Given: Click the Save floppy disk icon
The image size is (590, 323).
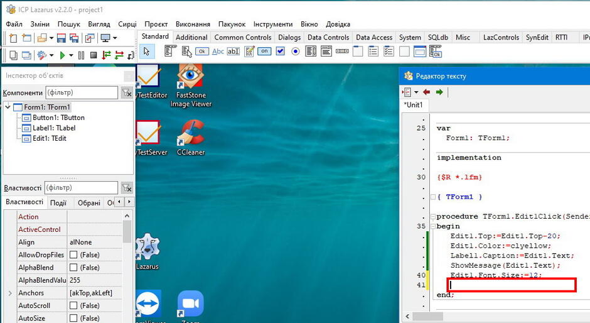Looking at the screenshot, I should (x=61, y=38).
